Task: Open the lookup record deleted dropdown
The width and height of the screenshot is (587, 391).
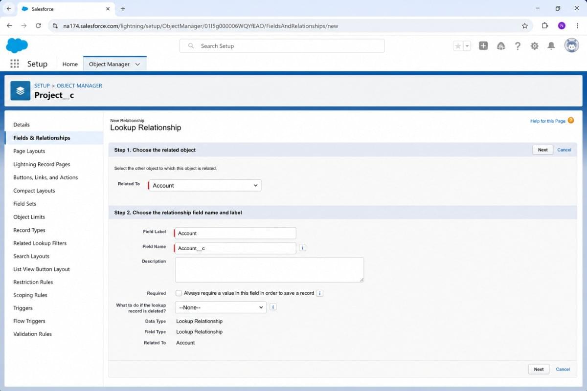Action: pyautogui.click(x=221, y=307)
